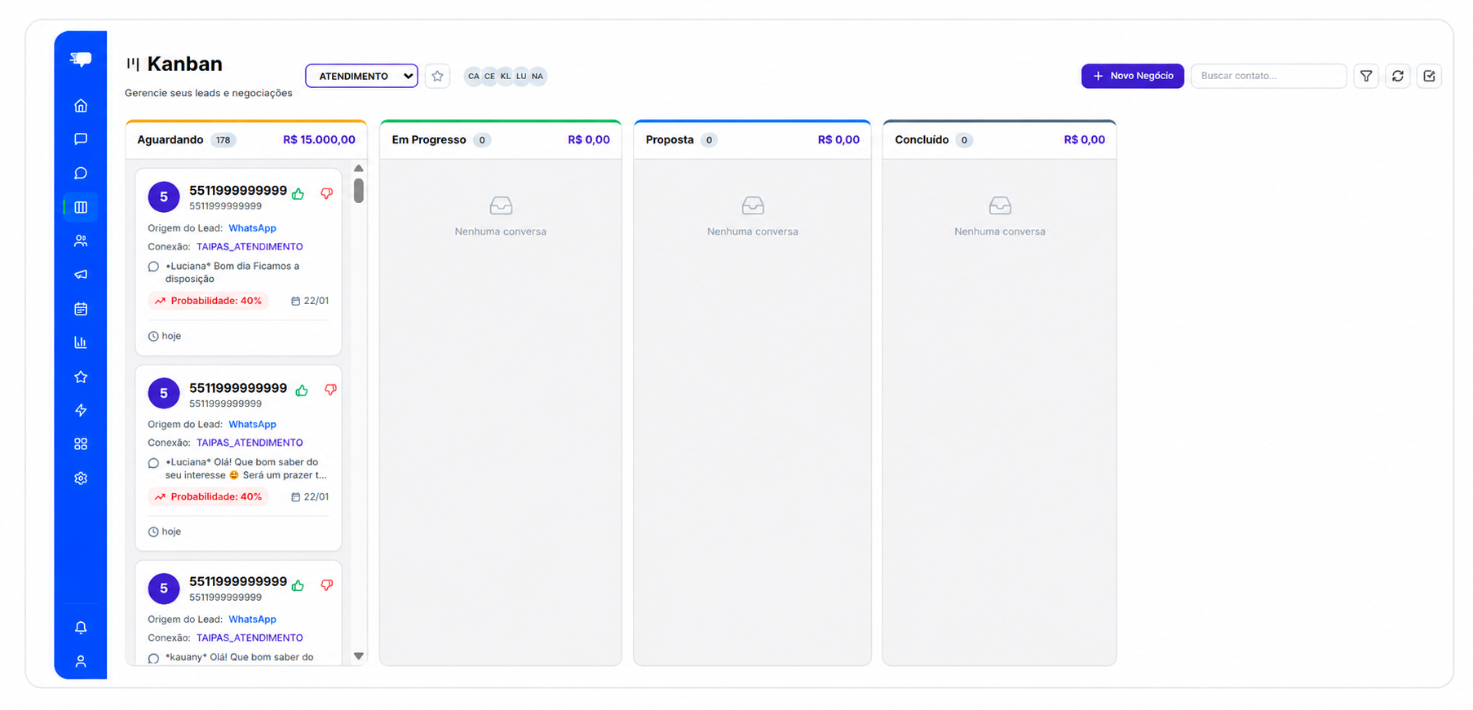Click the Buscar contato search field
The image size is (1473, 710).
(1268, 76)
